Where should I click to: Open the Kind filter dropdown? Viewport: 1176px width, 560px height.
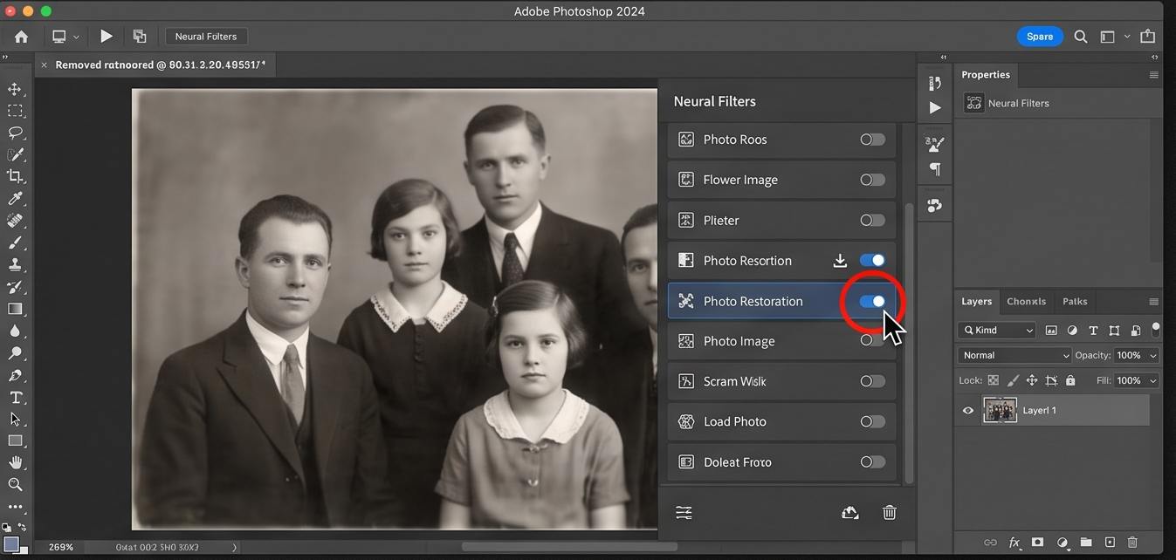tap(997, 331)
